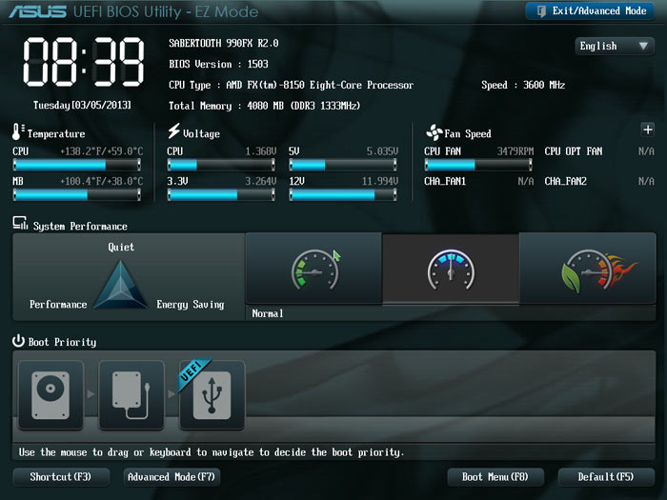The image size is (667, 500).
Task: Click the 3479RPM CPU FAN value
Action: [x=515, y=151]
